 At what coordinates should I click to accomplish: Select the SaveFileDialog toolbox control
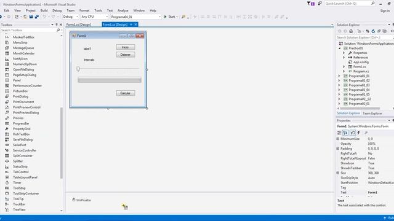coord(23,139)
